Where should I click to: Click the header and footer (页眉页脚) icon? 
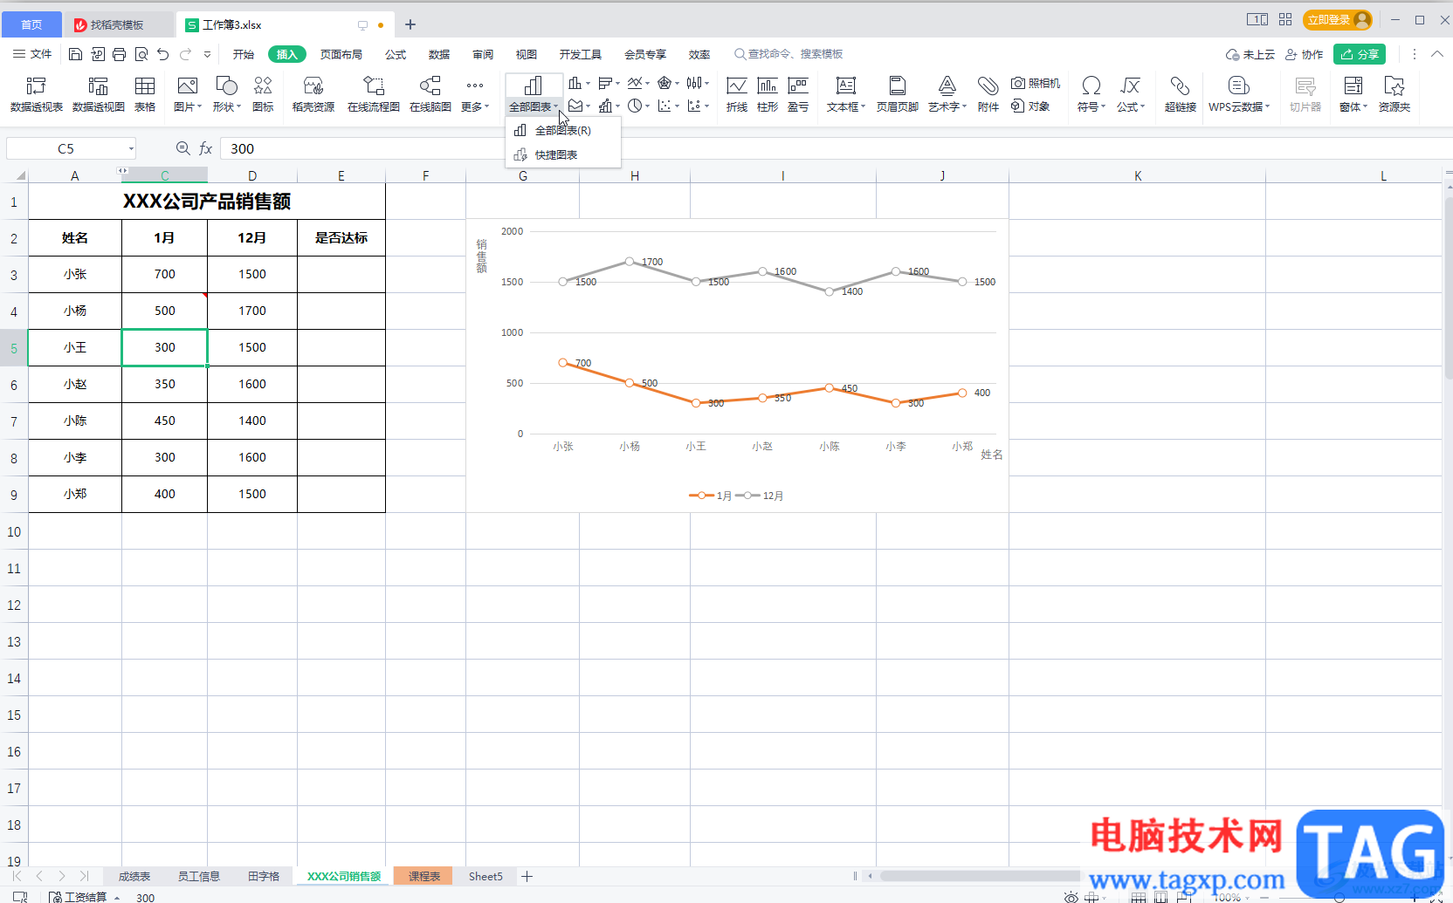898,94
